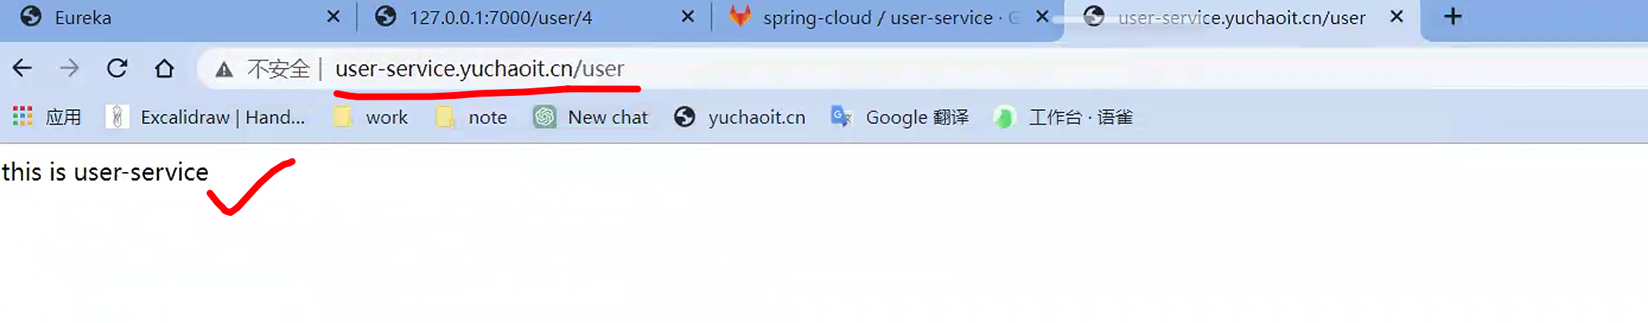This screenshot has width=1648, height=323.
Task: Open the Google Translate bookmark
Action: [900, 117]
